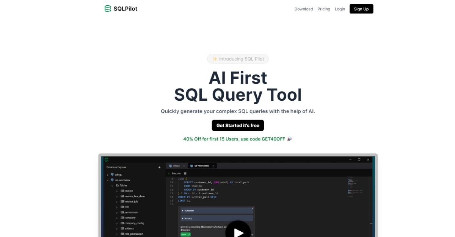Collapse the us-workview database node
Viewport: 455px width, 237px height.
click(x=107, y=180)
